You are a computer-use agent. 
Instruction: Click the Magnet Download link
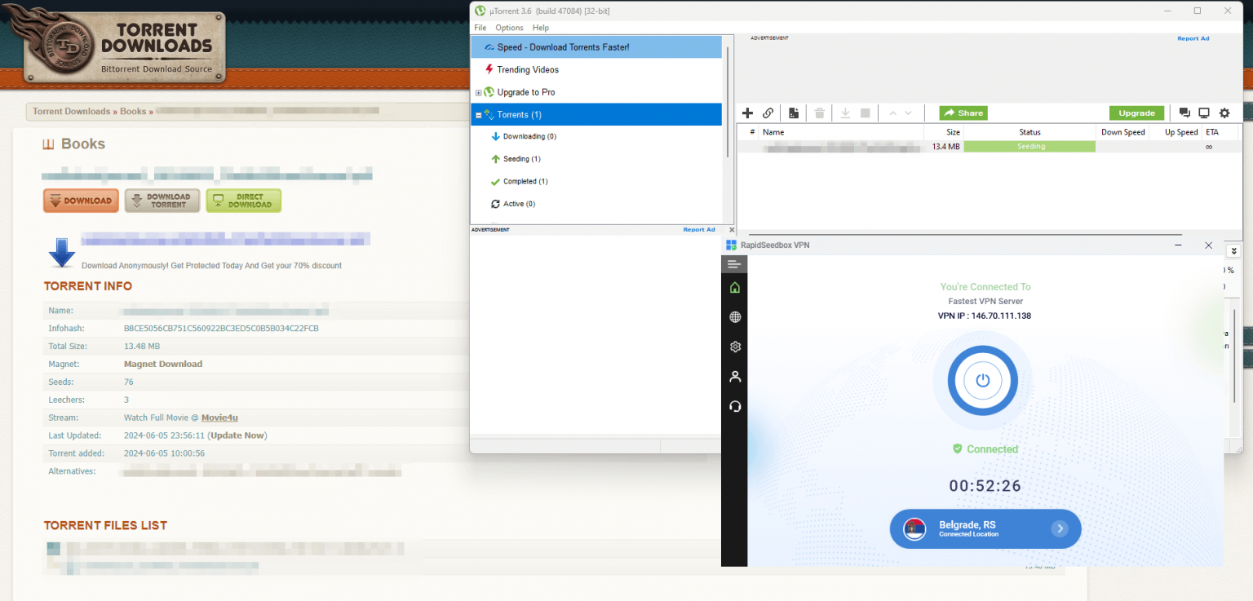click(x=163, y=364)
